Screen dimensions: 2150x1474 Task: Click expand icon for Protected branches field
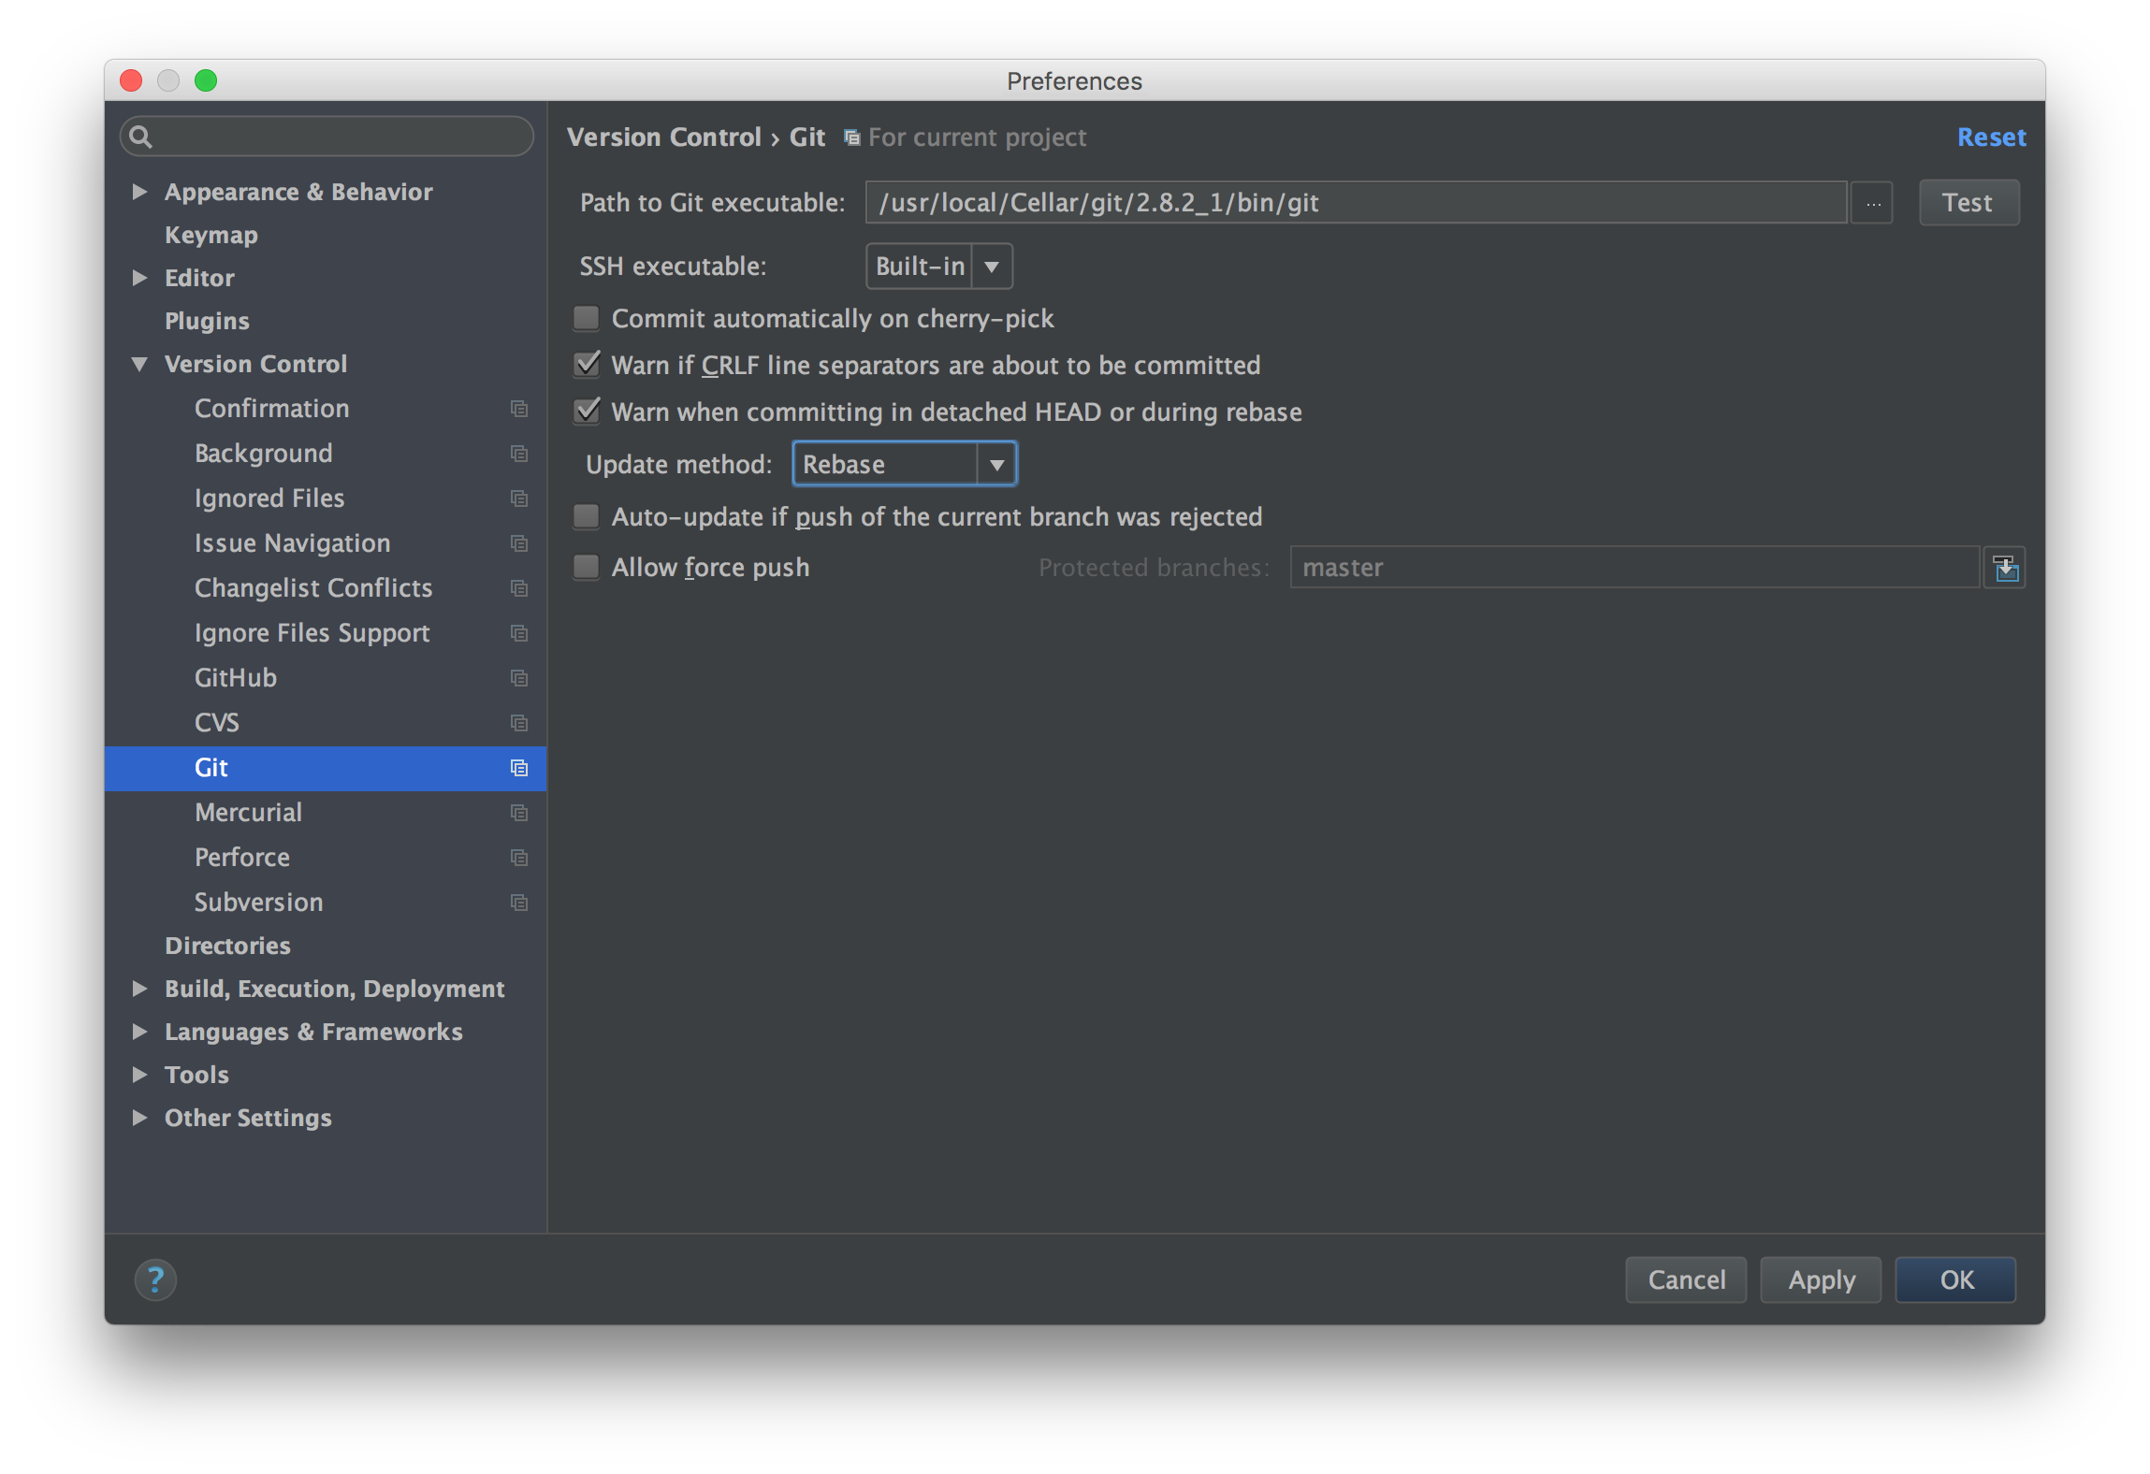[2005, 568]
